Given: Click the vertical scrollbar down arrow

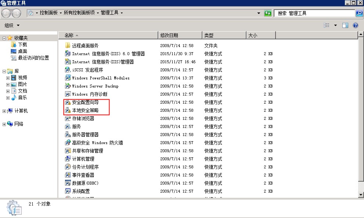Looking at the screenshot, I should tap(361, 194).
